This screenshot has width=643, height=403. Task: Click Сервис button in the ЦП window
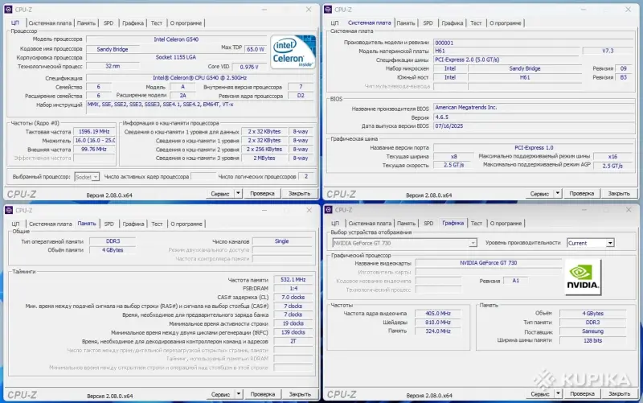pos(220,193)
